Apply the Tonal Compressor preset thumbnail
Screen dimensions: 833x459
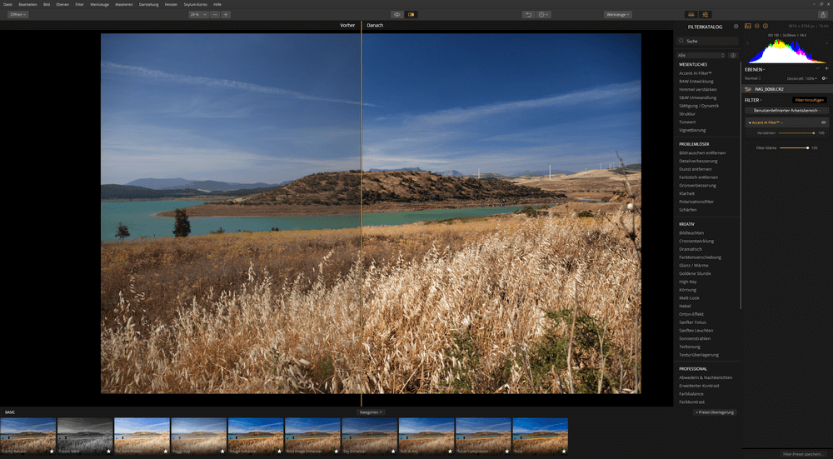pos(483,436)
